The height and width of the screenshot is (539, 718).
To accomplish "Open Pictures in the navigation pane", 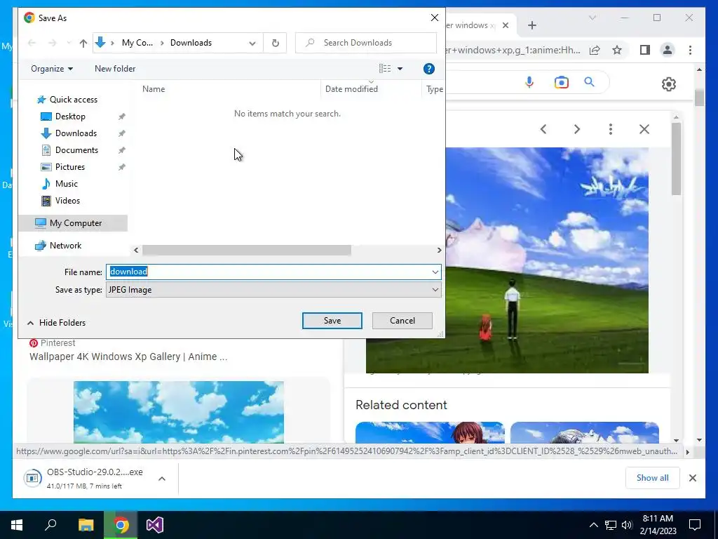I will 70,167.
